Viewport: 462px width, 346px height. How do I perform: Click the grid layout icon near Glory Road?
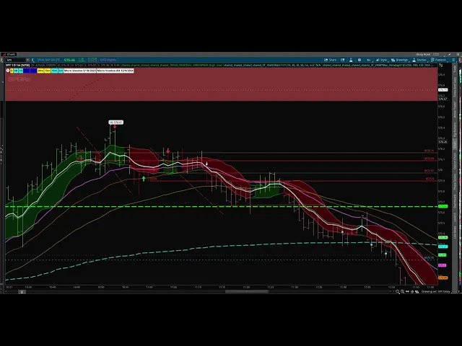click(x=436, y=55)
